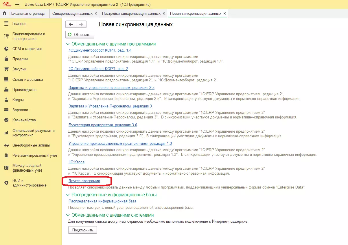Click the Производство factory icon
The image size is (348, 245).
(6, 89)
